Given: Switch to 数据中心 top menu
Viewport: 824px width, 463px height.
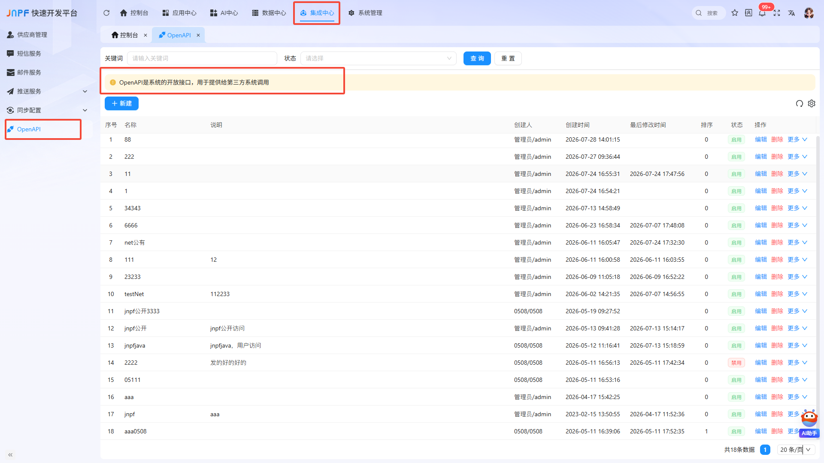Looking at the screenshot, I should [269, 13].
